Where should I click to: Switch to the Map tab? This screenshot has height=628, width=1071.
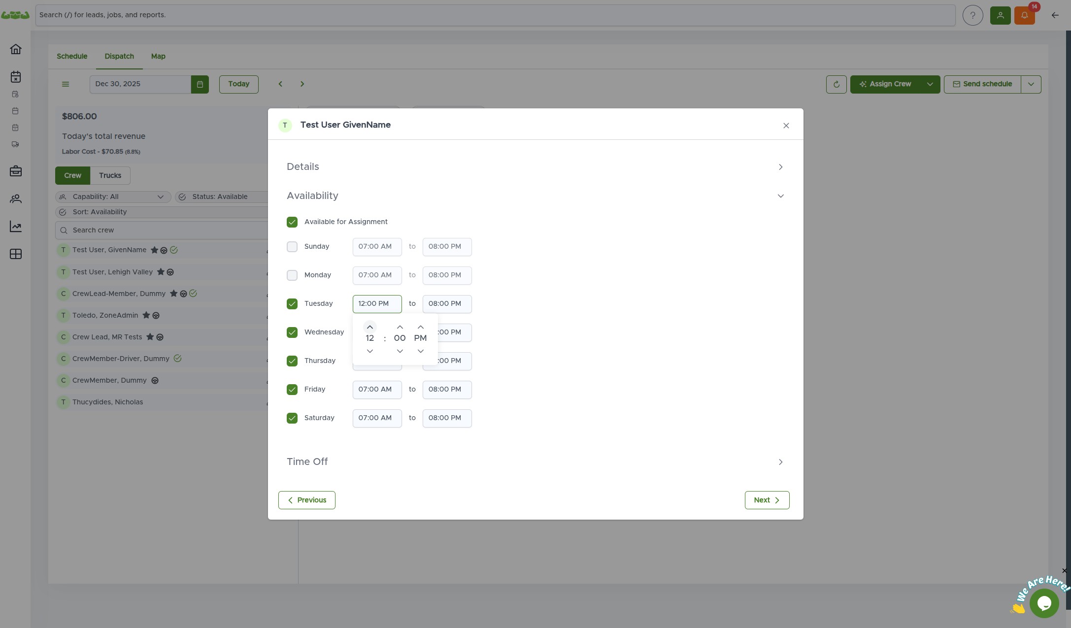pos(158,57)
